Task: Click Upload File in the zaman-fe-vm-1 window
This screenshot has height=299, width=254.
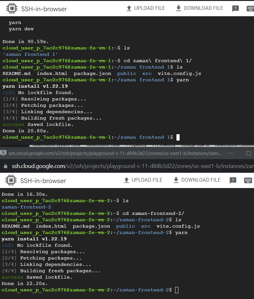Action: [x=146, y=8]
